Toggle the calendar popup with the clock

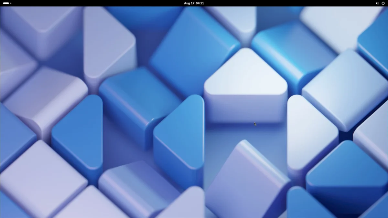point(194,3)
